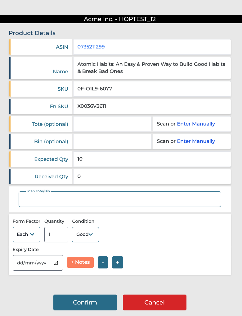This screenshot has height=316, width=242.
Task: Click the + Notes button
Action: coord(80,262)
